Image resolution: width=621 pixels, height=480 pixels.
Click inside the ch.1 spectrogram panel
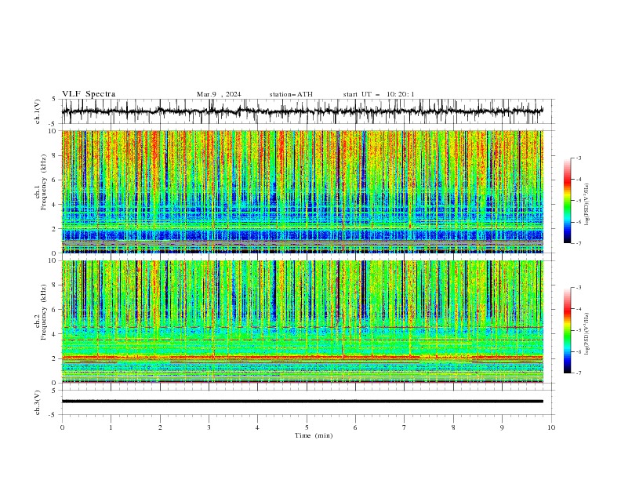tap(302, 191)
